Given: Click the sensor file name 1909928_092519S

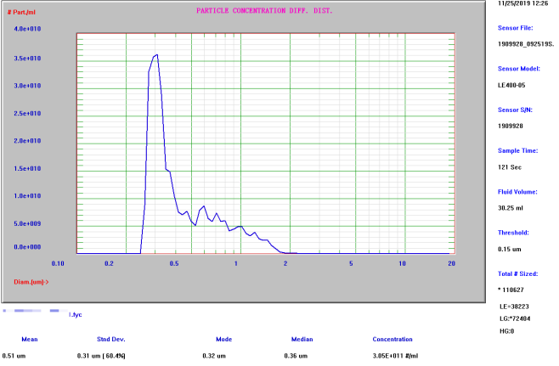Looking at the screenshot, I should point(525,43).
